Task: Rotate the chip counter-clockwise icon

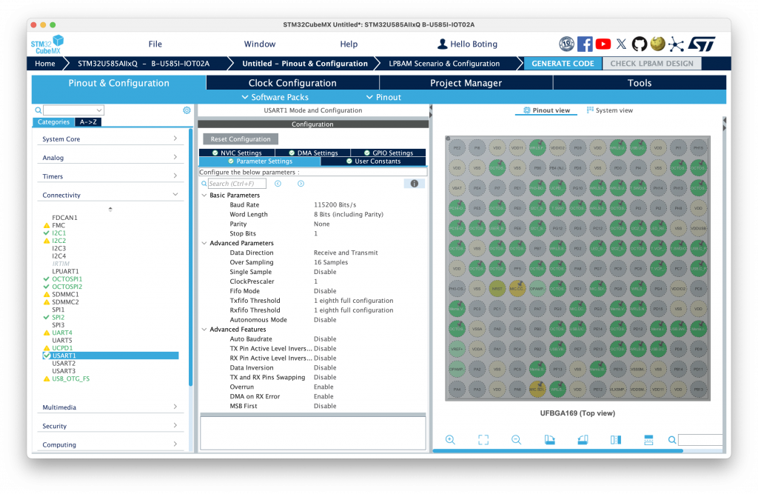Action: click(583, 440)
